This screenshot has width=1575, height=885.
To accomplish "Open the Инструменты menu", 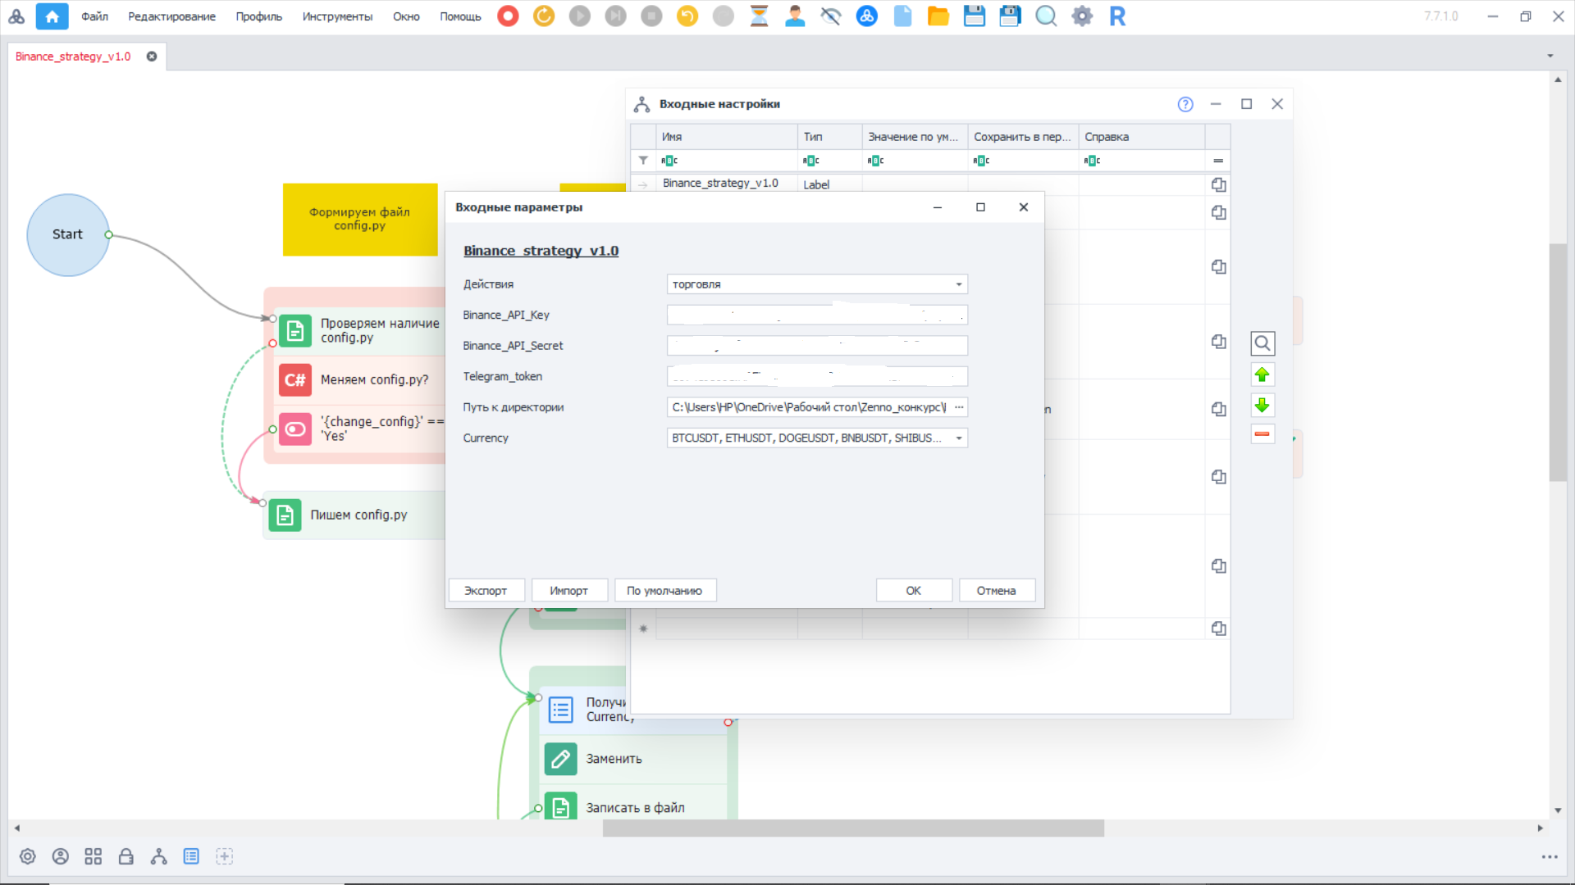I will (x=336, y=16).
